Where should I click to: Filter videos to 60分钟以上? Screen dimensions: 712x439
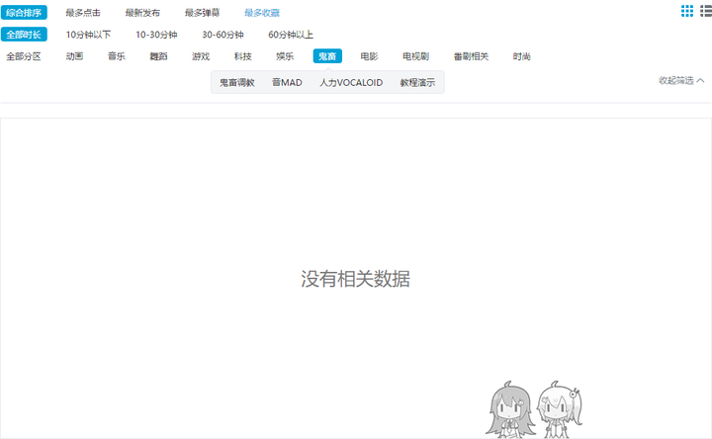[291, 35]
